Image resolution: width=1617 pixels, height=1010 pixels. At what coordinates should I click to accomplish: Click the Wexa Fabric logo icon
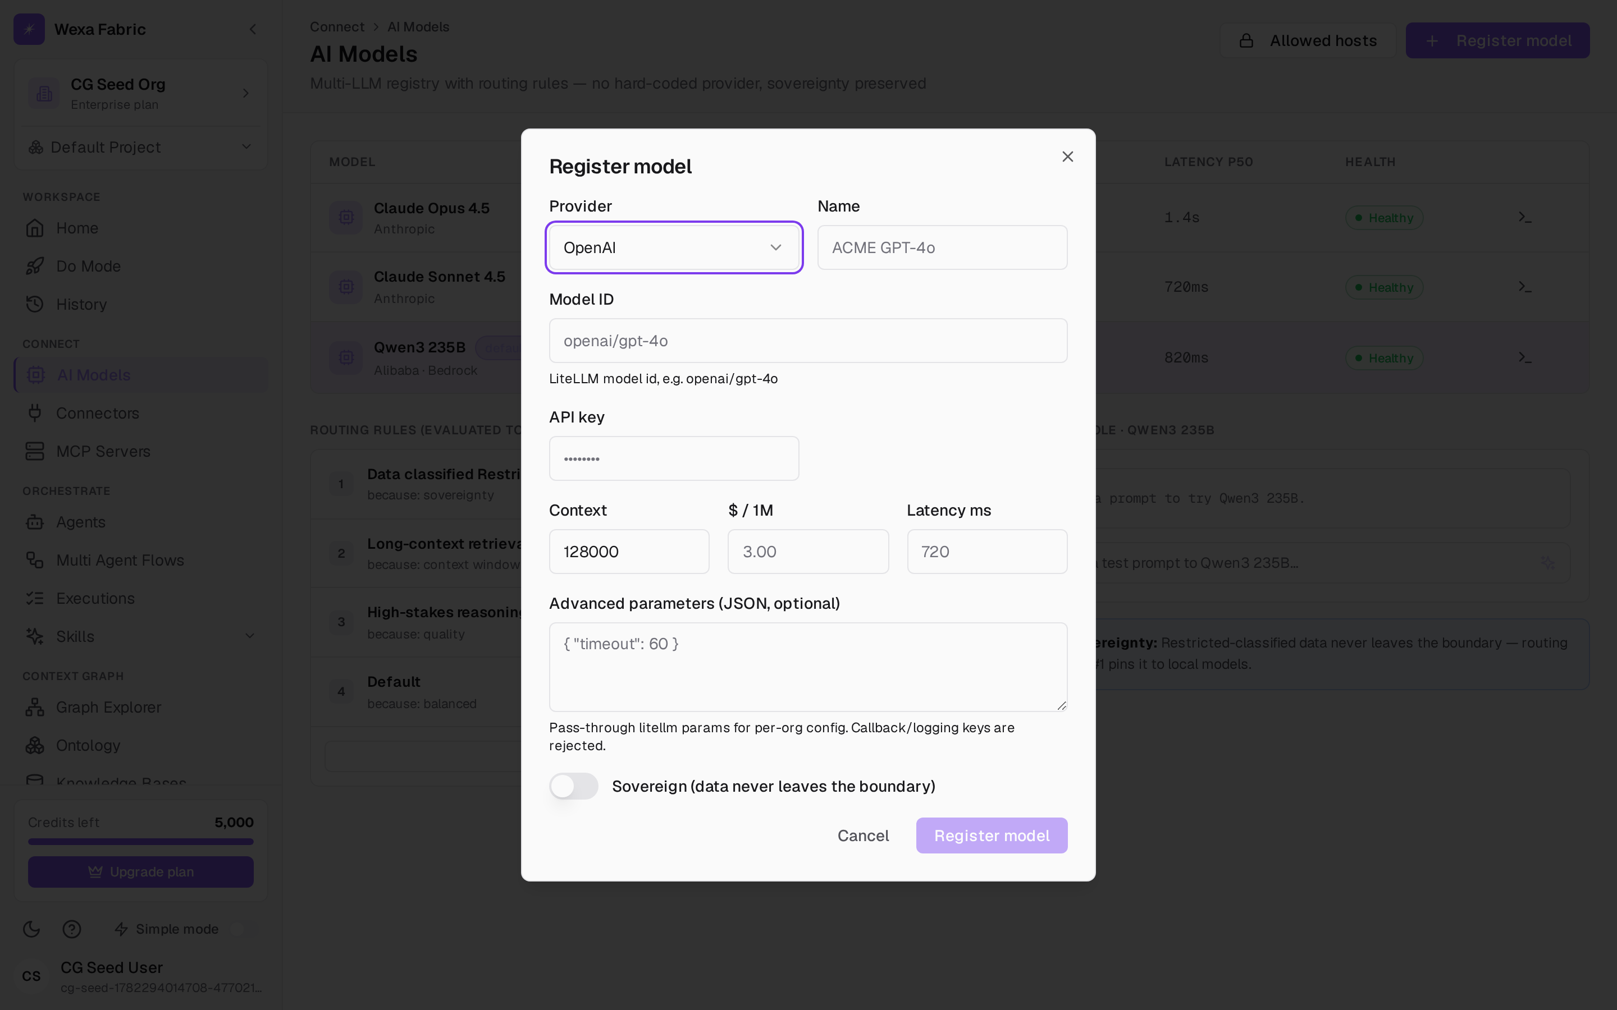tap(29, 29)
